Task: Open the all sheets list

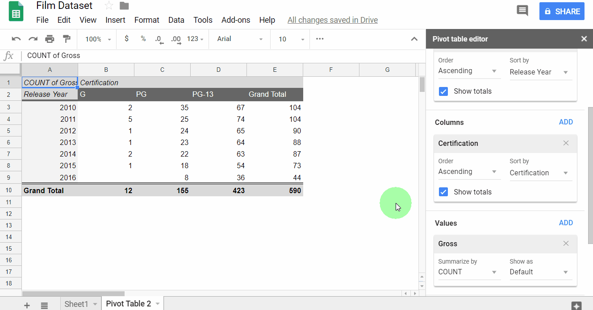Action: 44,305
